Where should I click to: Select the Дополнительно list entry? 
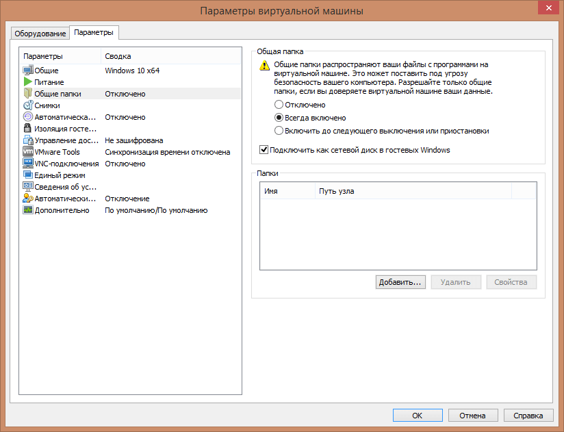click(x=62, y=210)
